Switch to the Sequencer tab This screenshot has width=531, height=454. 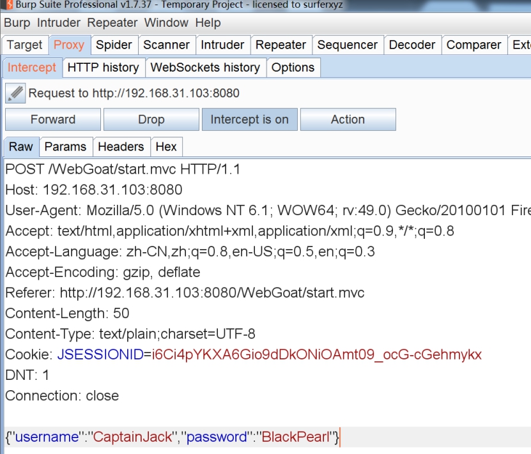(x=348, y=45)
